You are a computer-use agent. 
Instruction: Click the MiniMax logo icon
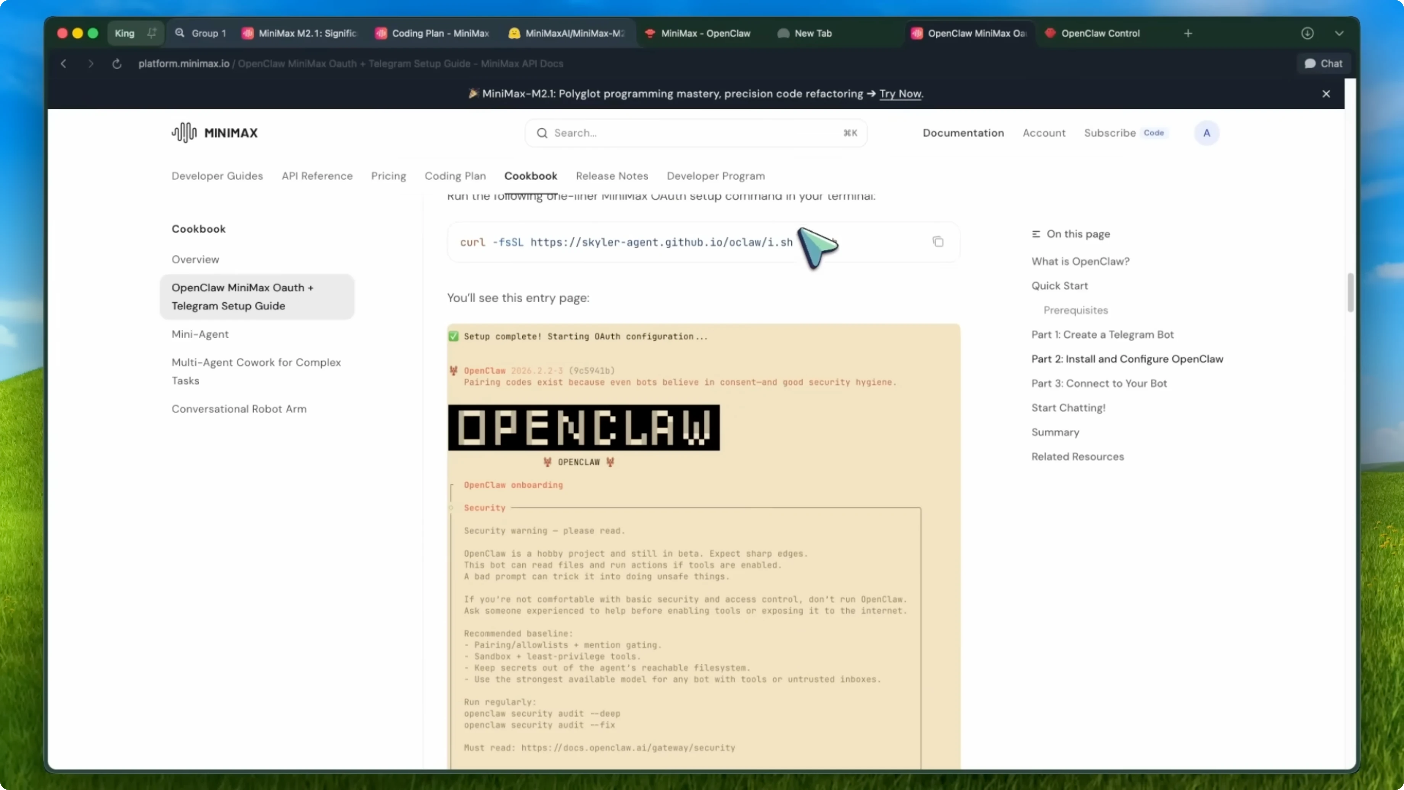(183, 132)
